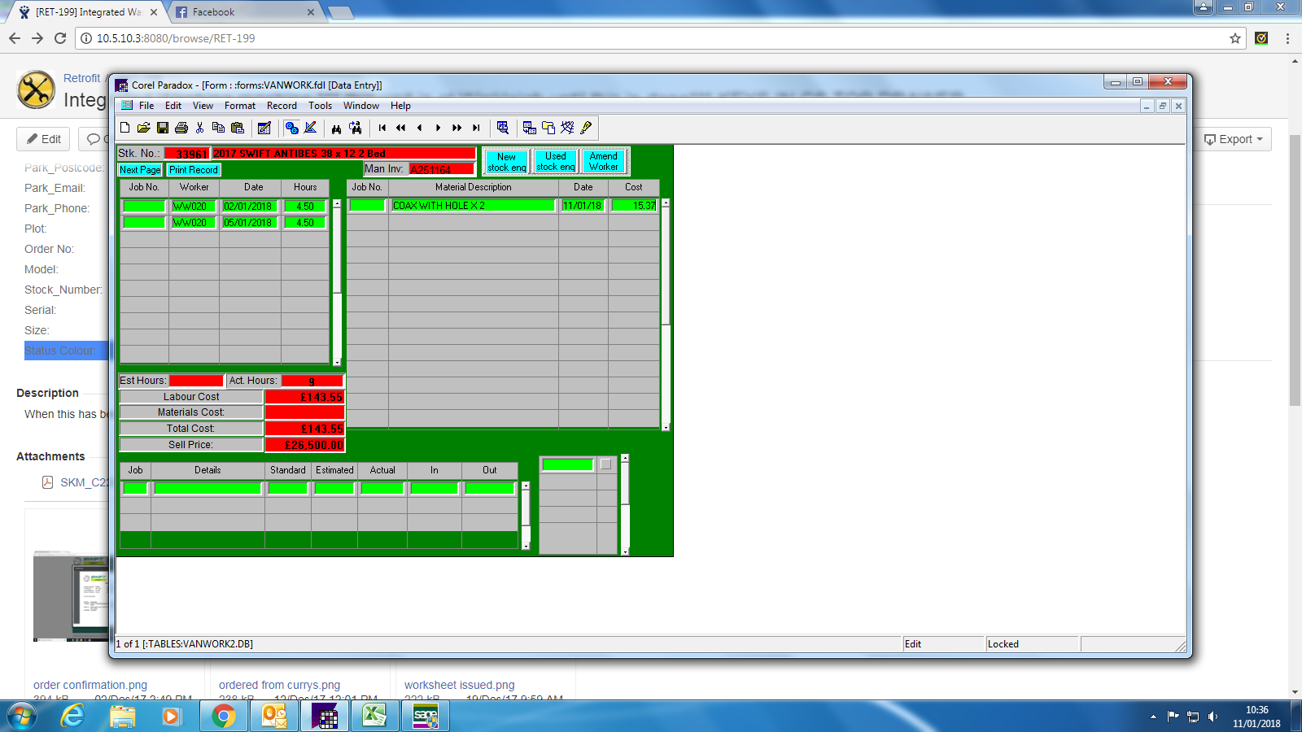Click the Open folder toolbar icon
This screenshot has height=732, width=1302.
point(143,128)
